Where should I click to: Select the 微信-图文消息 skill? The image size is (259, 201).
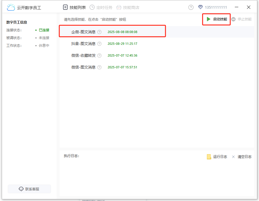point(157,67)
